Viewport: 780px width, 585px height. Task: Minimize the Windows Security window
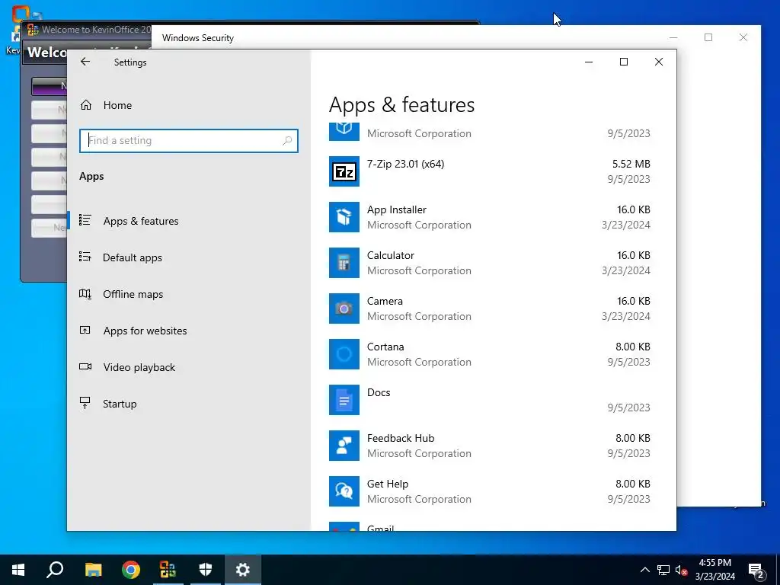pyautogui.click(x=673, y=37)
